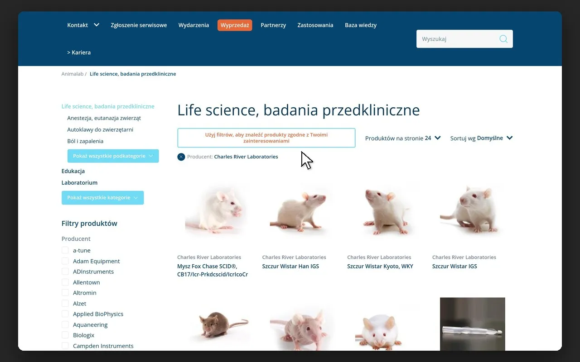The image size is (580, 362).
Task: Expand the Kontakt menu chevron
Action: click(97, 25)
